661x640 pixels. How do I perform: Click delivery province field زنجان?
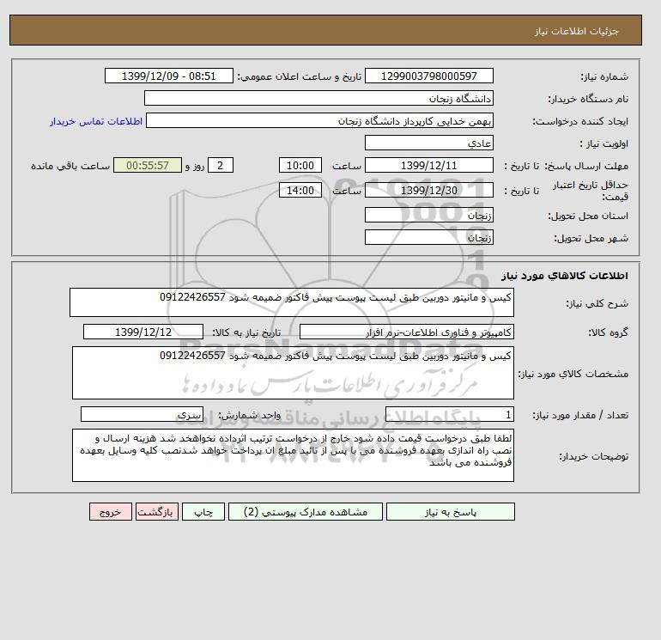pyautogui.click(x=428, y=215)
